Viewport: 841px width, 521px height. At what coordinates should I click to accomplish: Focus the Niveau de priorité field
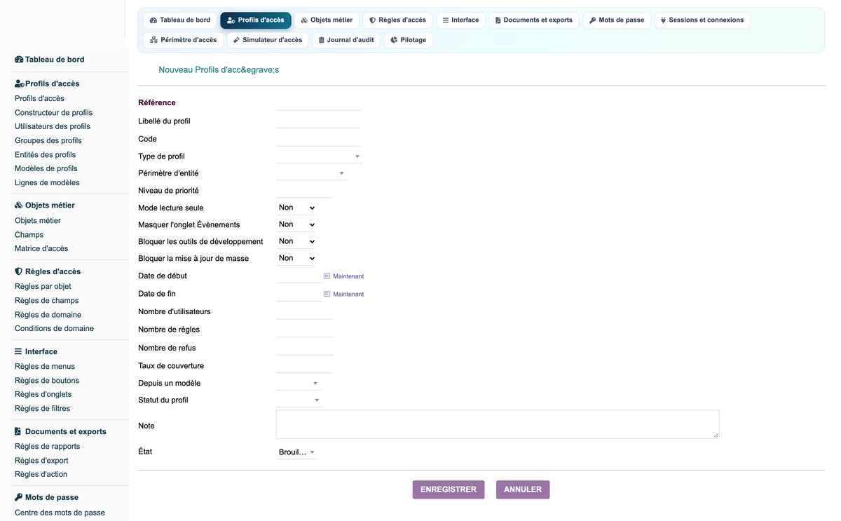304,191
